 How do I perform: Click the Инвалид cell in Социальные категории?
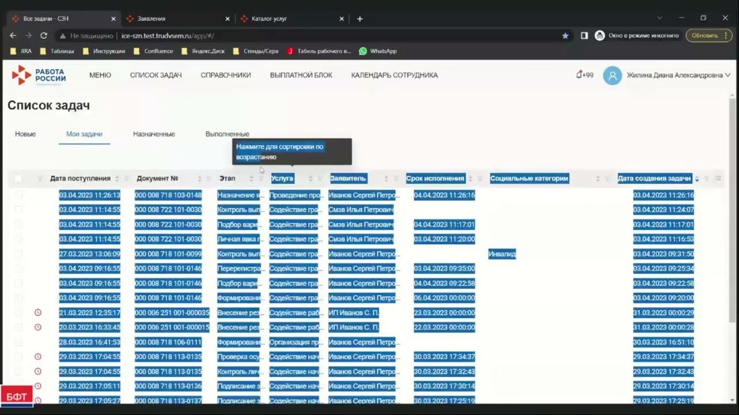pos(502,254)
